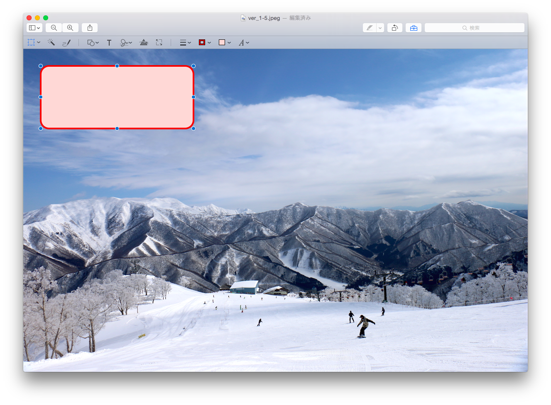Image resolution: width=551 pixels, height=405 pixels.
Task: Open the Signature tool dropdown
Action: (x=126, y=42)
